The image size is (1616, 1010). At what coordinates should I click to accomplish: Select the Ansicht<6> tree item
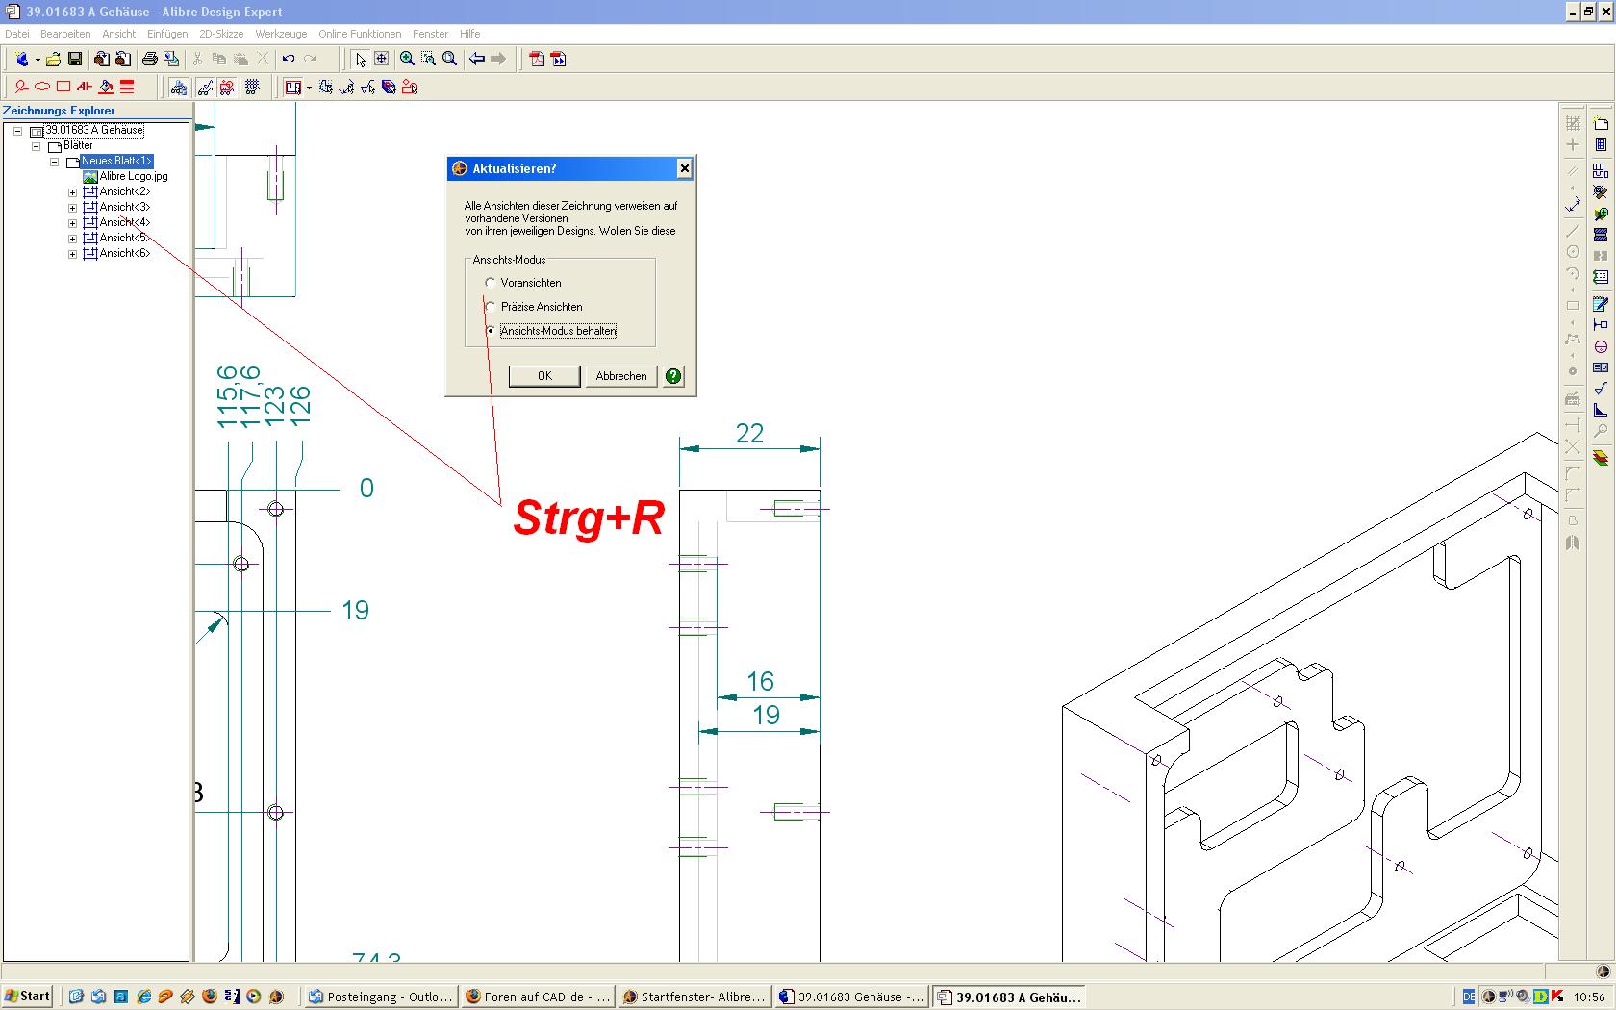pos(125,253)
